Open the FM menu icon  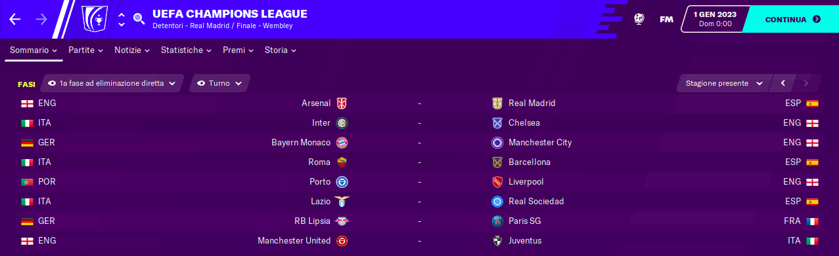[666, 19]
